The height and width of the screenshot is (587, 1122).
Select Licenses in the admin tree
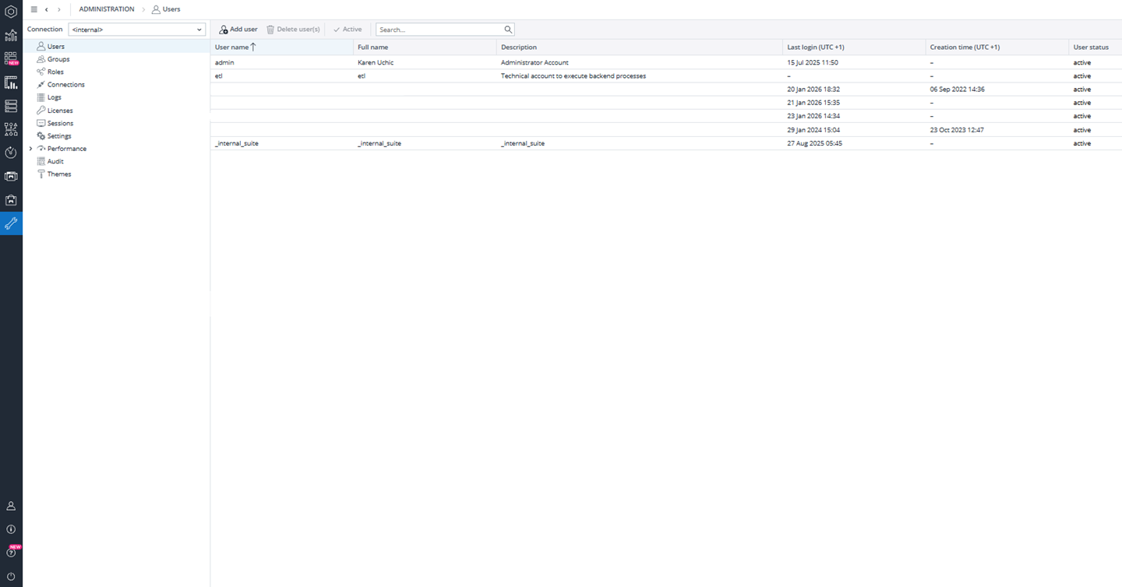click(x=60, y=111)
